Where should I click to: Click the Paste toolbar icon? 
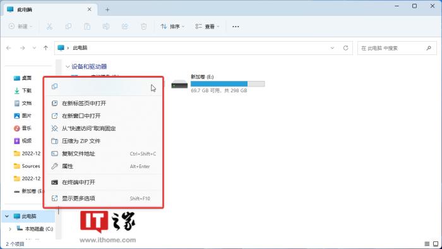pyautogui.click(x=87, y=27)
